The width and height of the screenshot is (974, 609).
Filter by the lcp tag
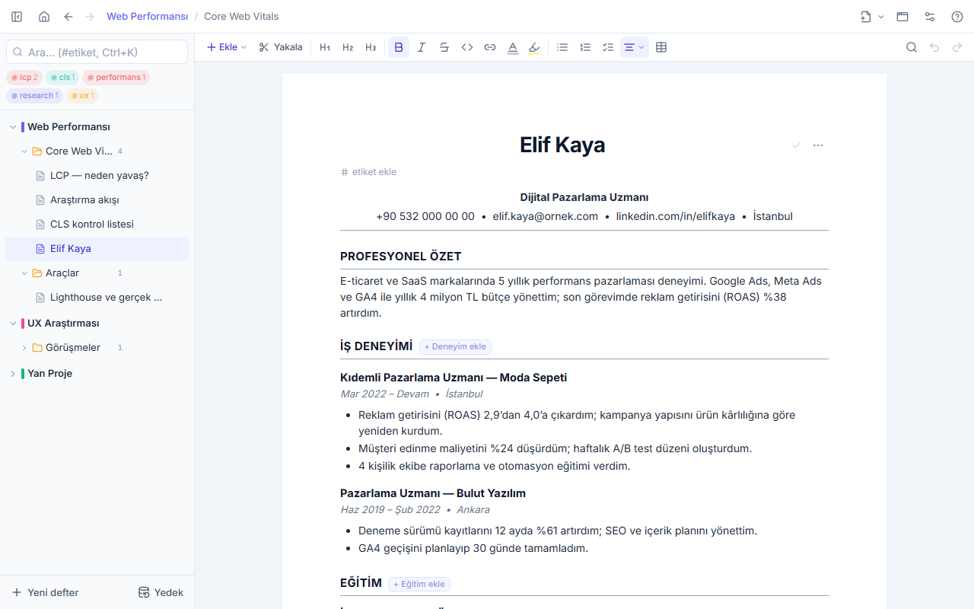24,77
